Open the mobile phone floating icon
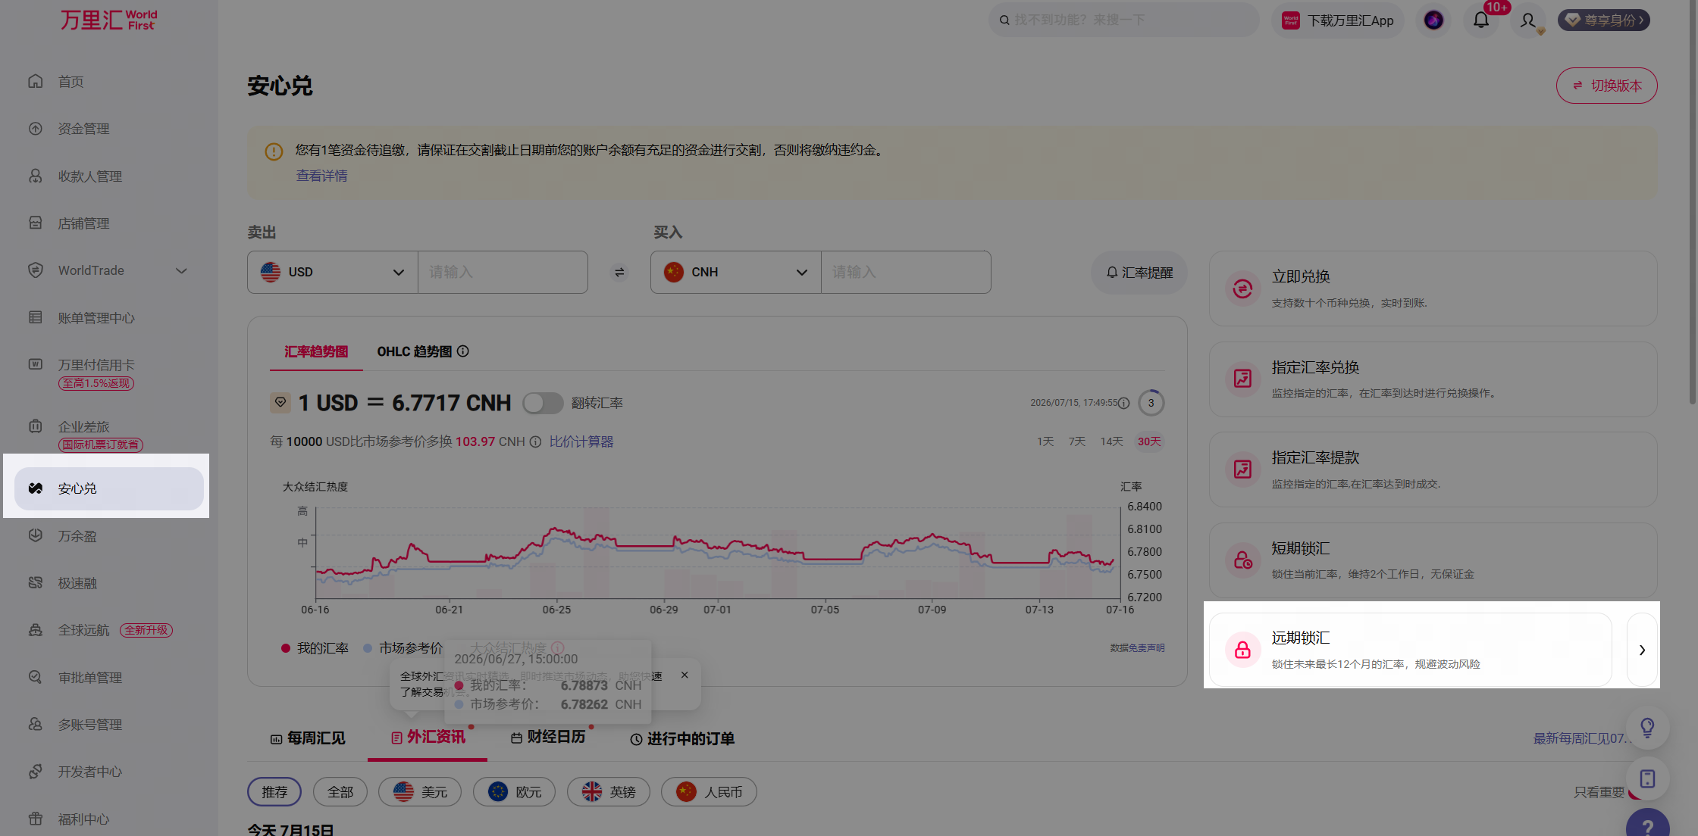1698x836 pixels. 1647,778
